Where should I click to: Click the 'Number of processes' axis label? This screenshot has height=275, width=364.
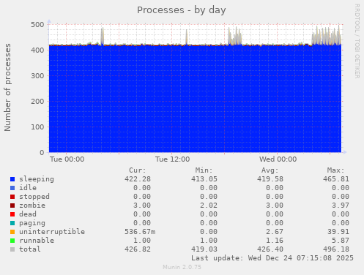(7, 88)
